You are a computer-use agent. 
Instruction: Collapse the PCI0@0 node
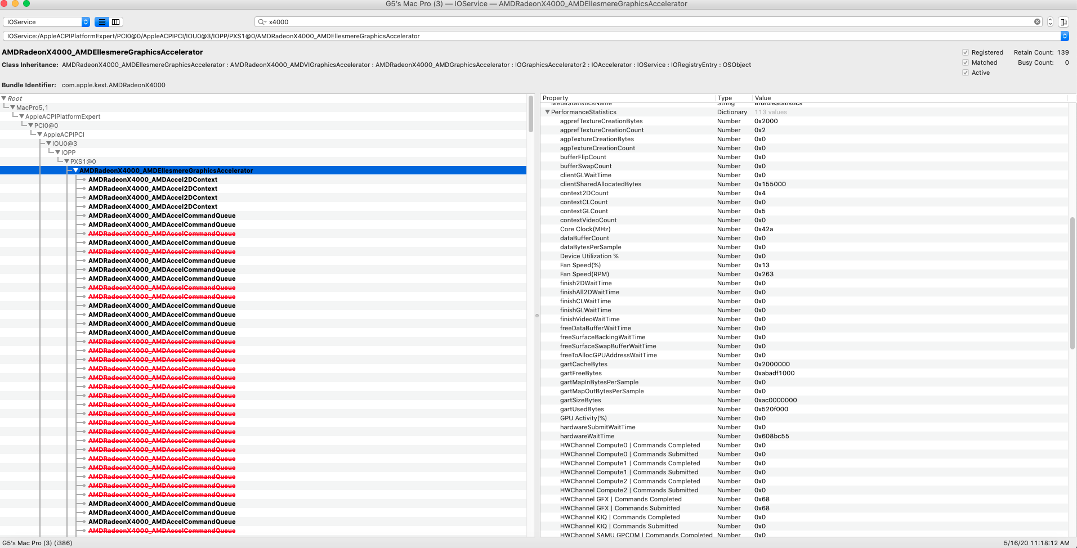pyautogui.click(x=30, y=125)
